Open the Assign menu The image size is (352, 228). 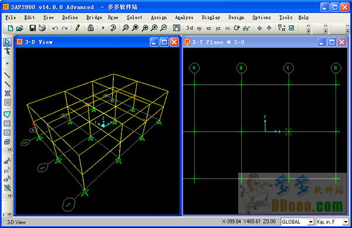[159, 18]
